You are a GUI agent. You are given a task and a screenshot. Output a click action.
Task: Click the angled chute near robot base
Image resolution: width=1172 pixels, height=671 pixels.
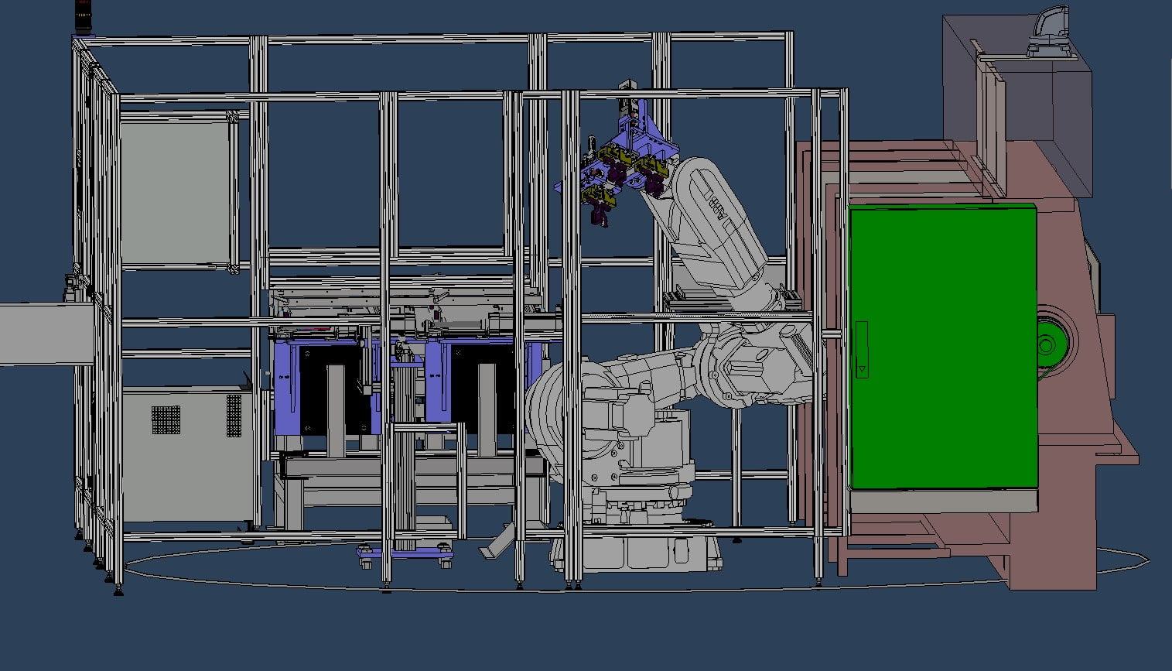(x=497, y=543)
